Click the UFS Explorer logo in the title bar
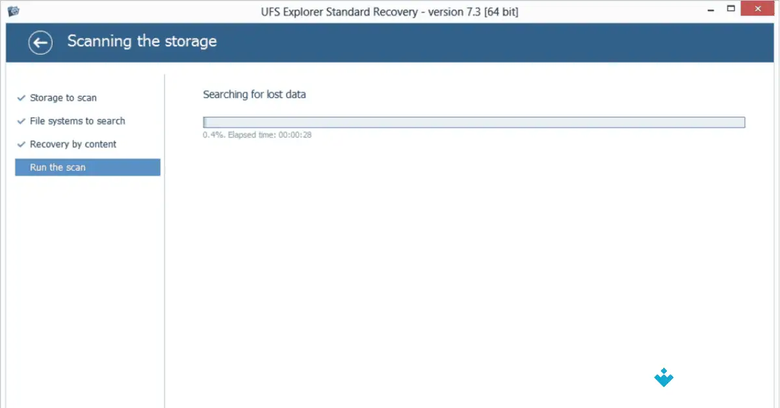This screenshot has width=780, height=408. click(14, 8)
